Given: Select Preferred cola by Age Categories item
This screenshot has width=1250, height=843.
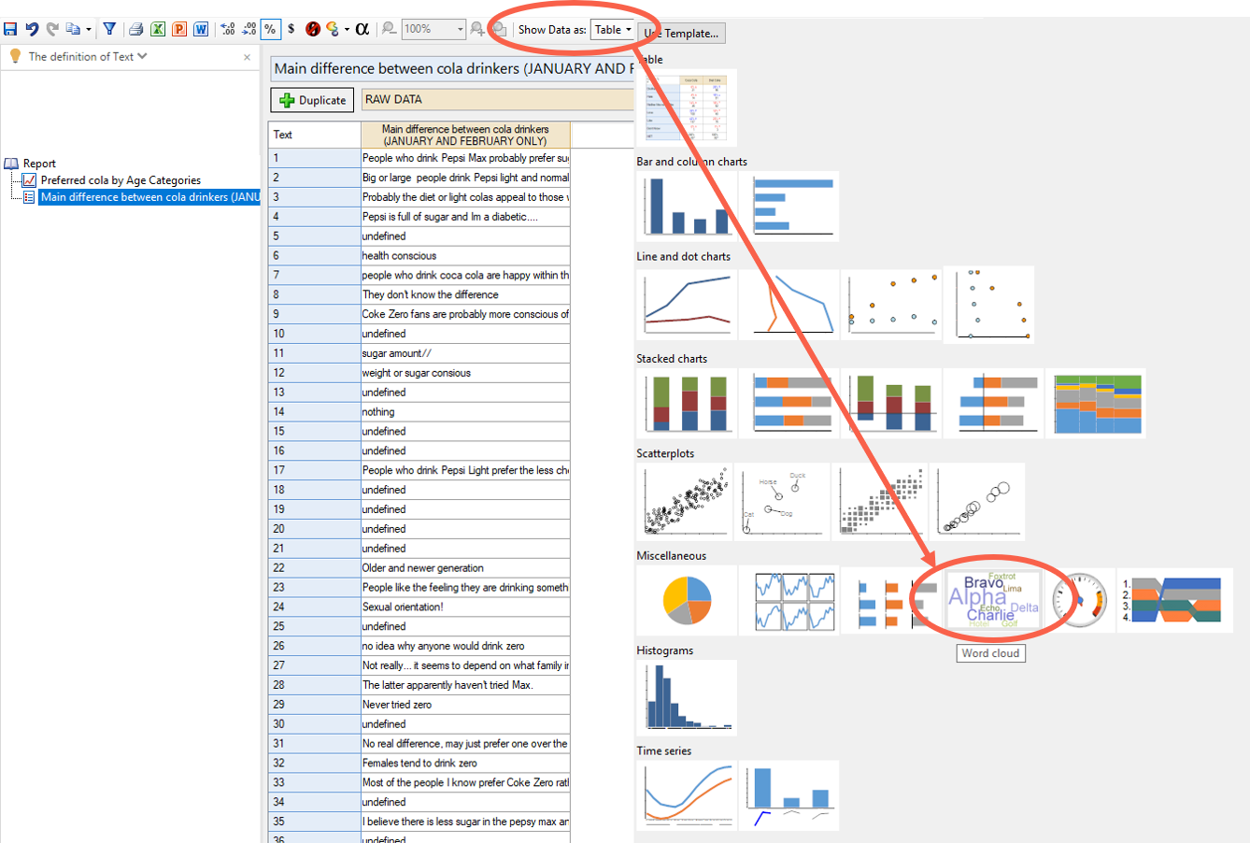Looking at the screenshot, I should (x=121, y=180).
